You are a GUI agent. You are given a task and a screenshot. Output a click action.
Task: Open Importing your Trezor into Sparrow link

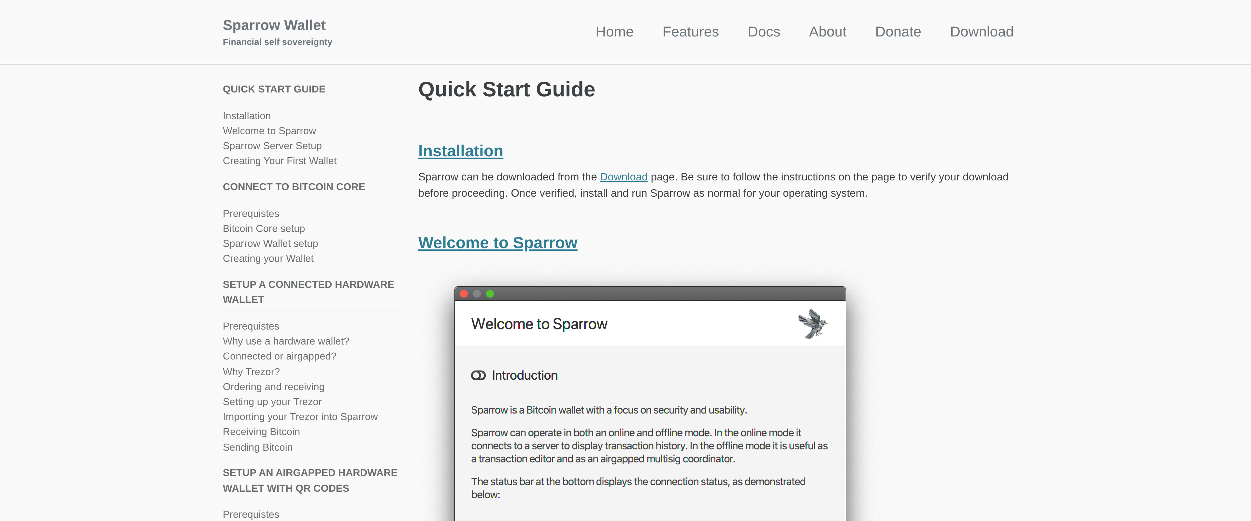pyautogui.click(x=300, y=417)
